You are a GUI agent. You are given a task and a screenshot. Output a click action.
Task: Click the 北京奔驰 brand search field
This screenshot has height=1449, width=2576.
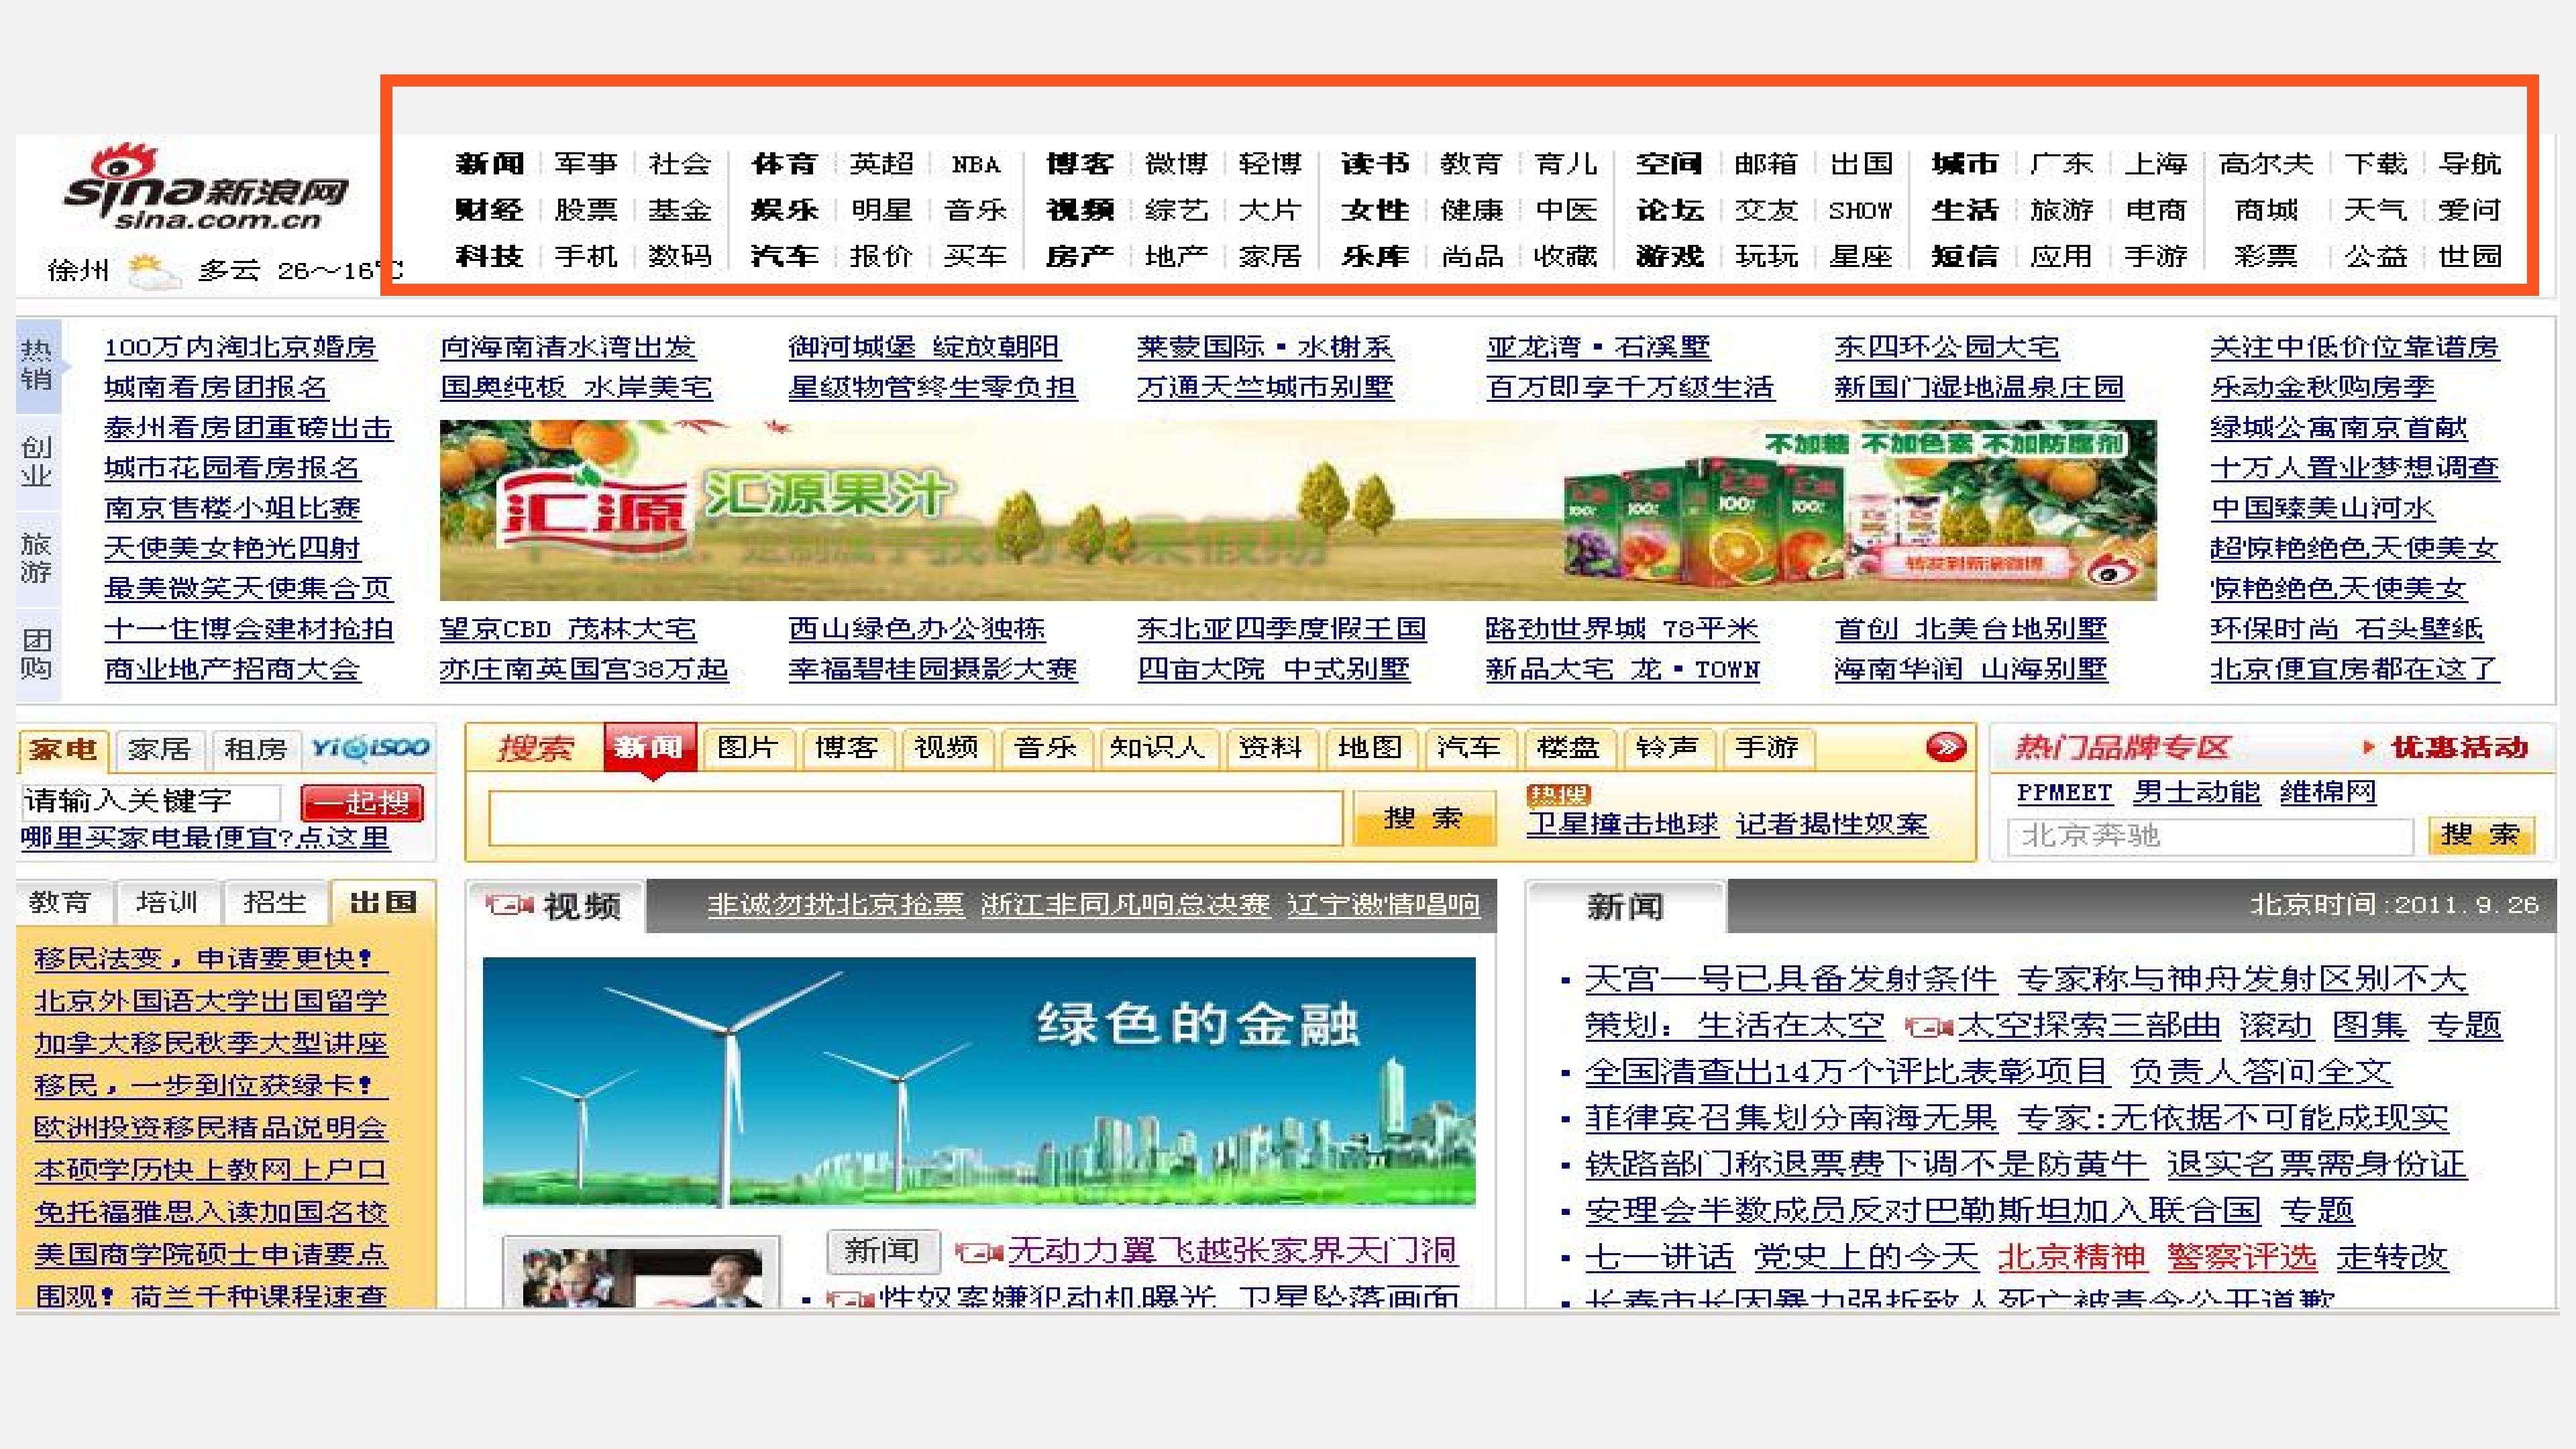[x=2210, y=835]
